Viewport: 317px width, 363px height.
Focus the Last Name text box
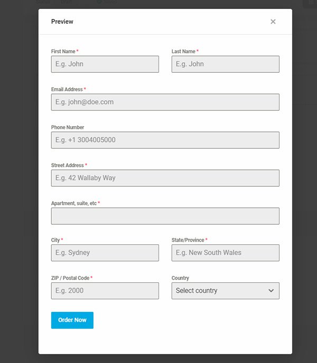click(x=225, y=64)
